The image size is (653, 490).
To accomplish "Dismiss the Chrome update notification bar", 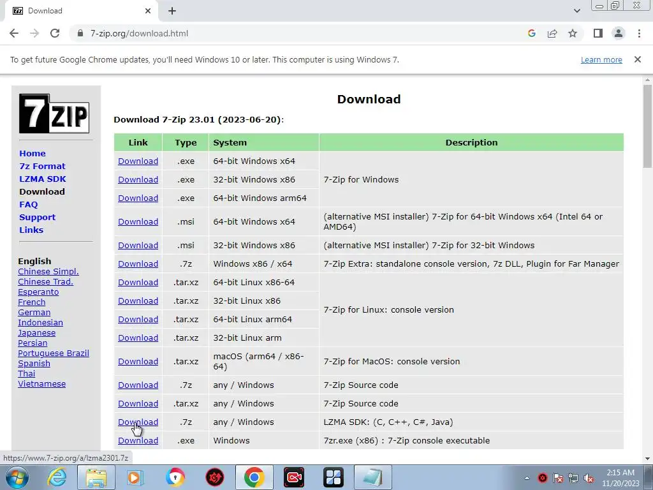I will click(x=637, y=59).
